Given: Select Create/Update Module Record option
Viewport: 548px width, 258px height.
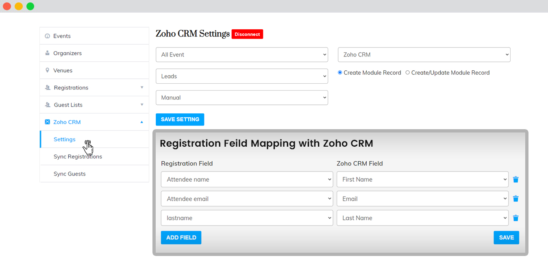Looking at the screenshot, I should [407, 73].
